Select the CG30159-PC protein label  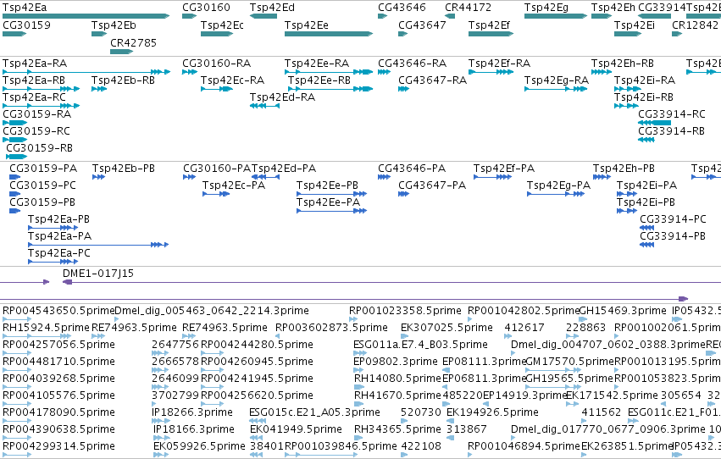[x=42, y=185]
